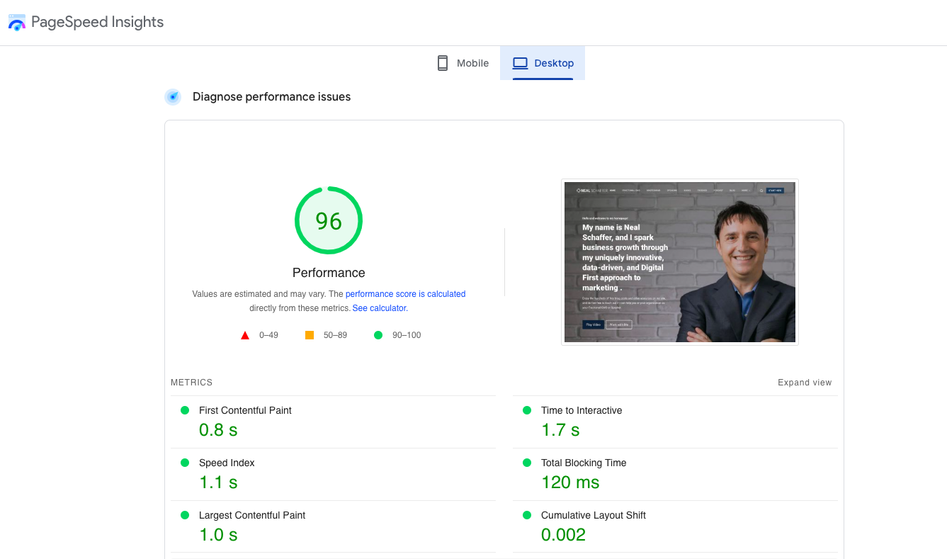Click the 0–49 legend range text
Image resolution: width=947 pixels, height=559 pixels.
point(268,335)
